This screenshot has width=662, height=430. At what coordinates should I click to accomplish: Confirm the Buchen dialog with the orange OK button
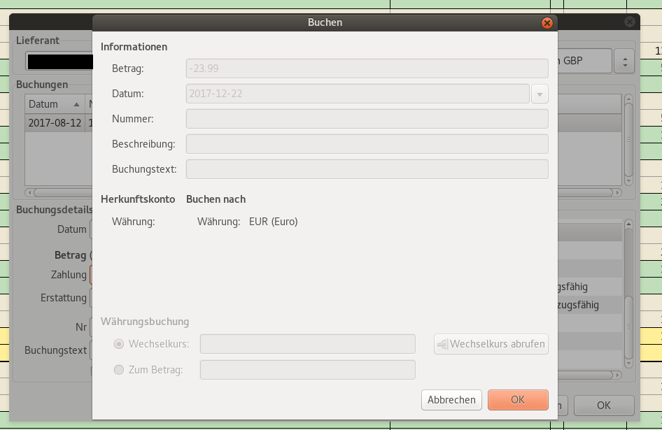[518, 400]
